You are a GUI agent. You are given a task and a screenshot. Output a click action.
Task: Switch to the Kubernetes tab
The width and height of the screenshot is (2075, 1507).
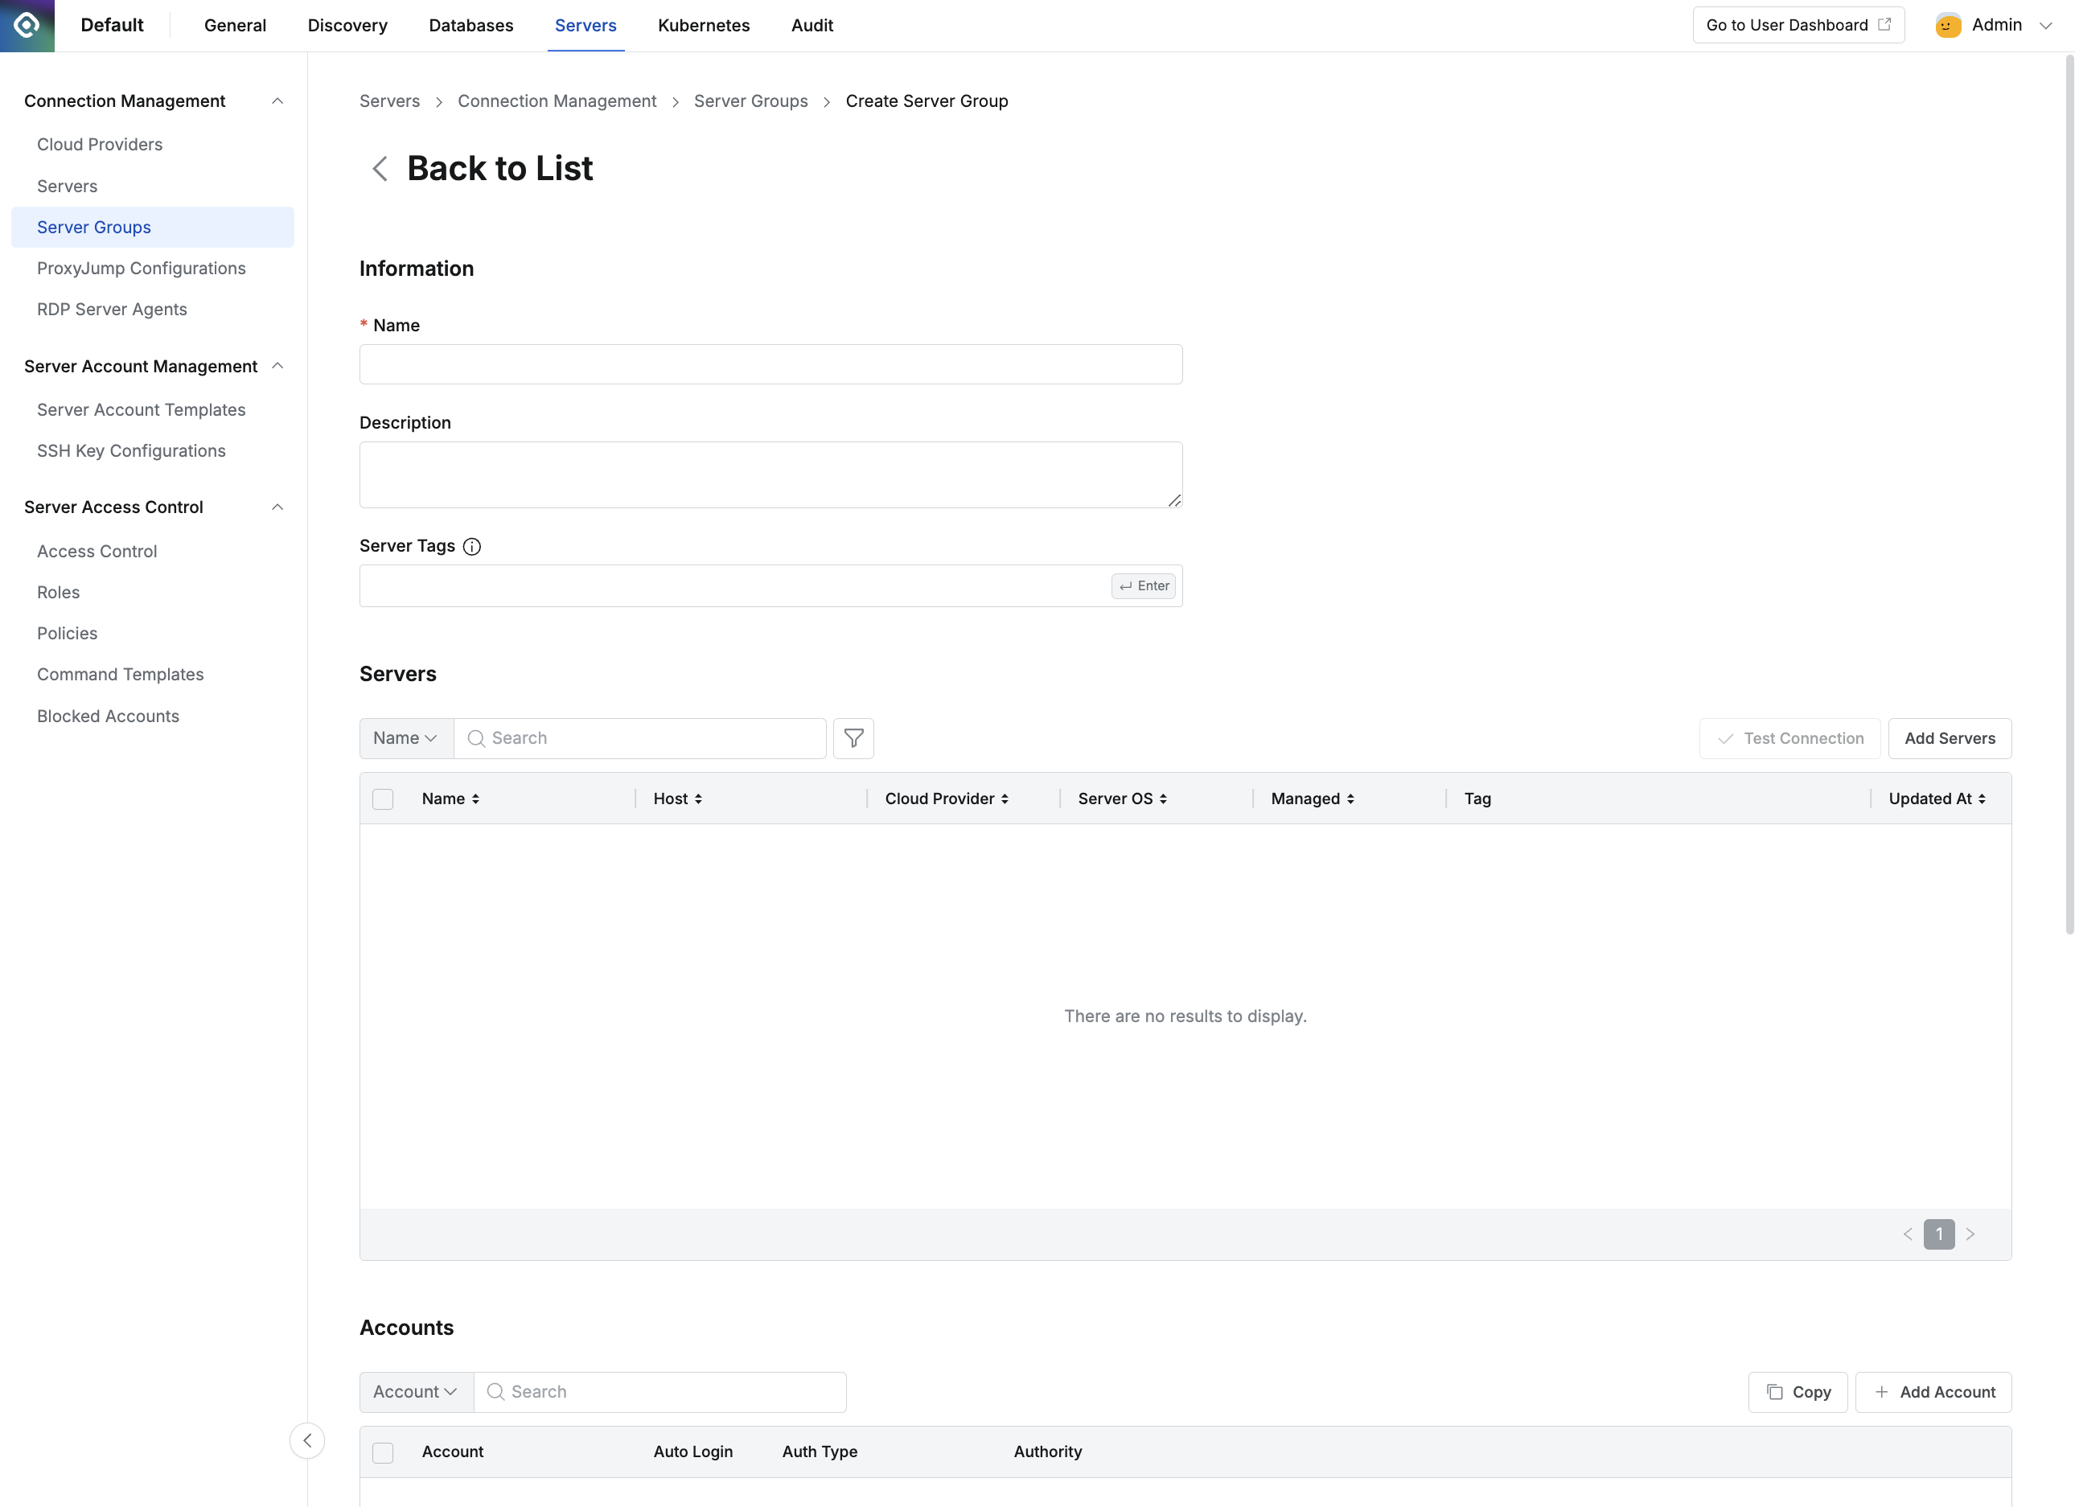tap(703, 26)
